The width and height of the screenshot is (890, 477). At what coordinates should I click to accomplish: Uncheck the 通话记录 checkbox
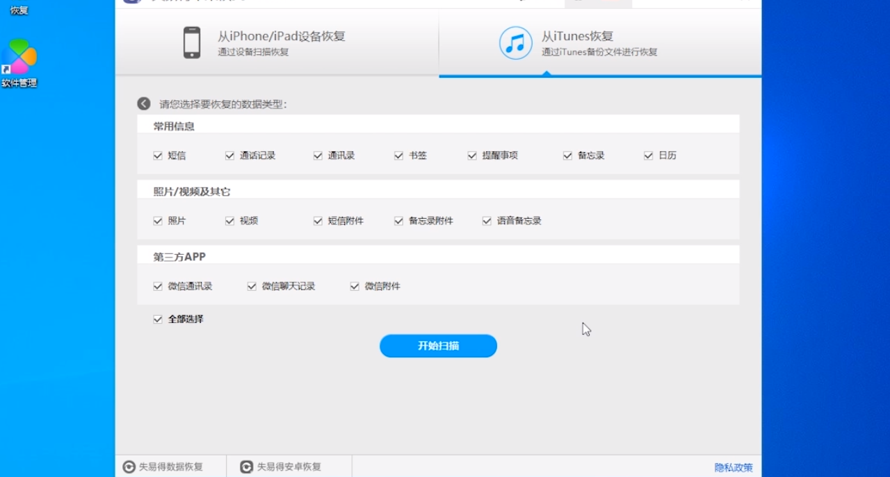230,156
